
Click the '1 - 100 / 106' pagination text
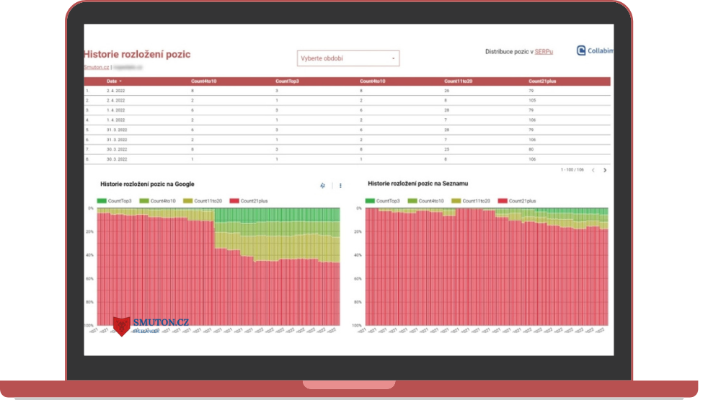click(x=572, y=170)
